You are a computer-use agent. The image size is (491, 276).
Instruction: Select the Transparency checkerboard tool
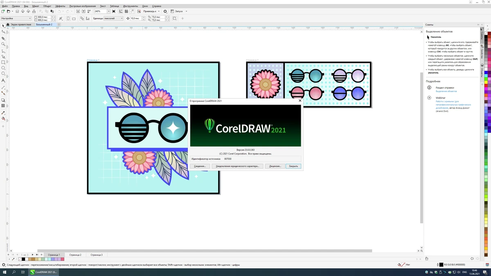pos(3,105)
